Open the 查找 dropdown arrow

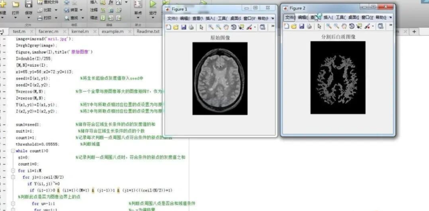(x=83, y=18)
